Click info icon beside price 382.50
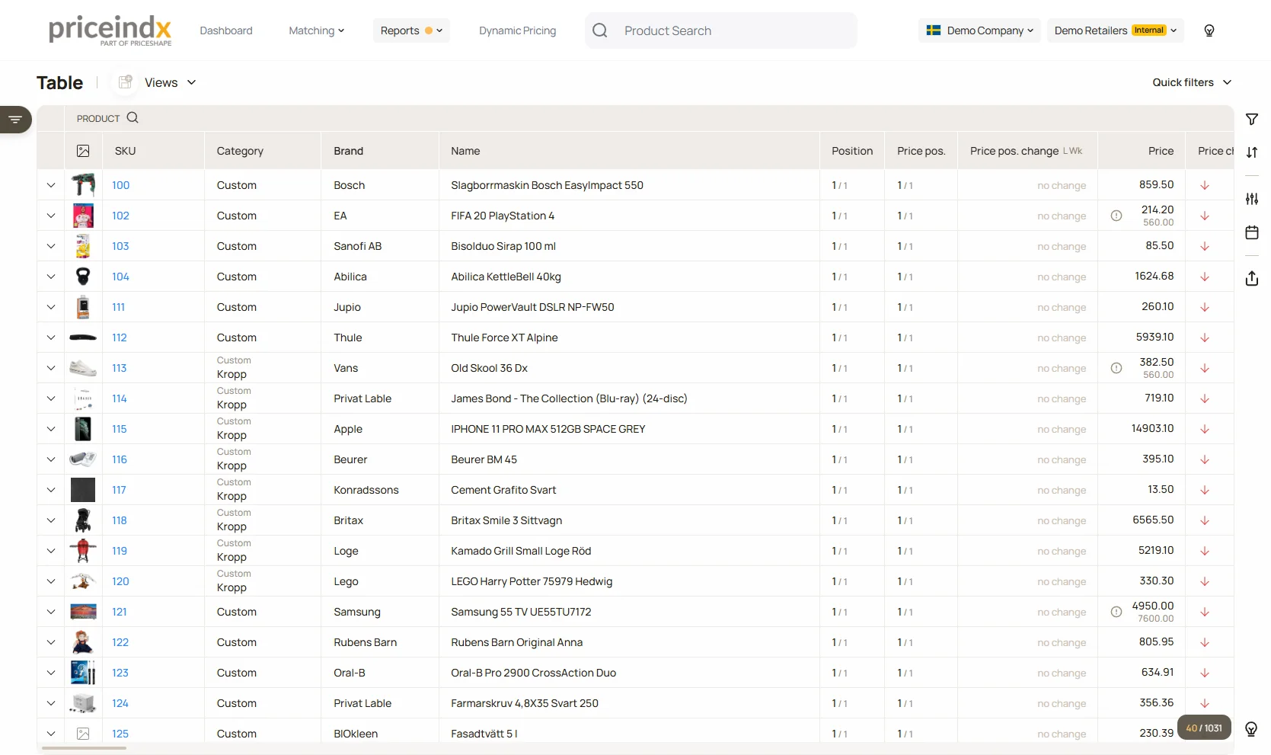 coord(1116,368)
